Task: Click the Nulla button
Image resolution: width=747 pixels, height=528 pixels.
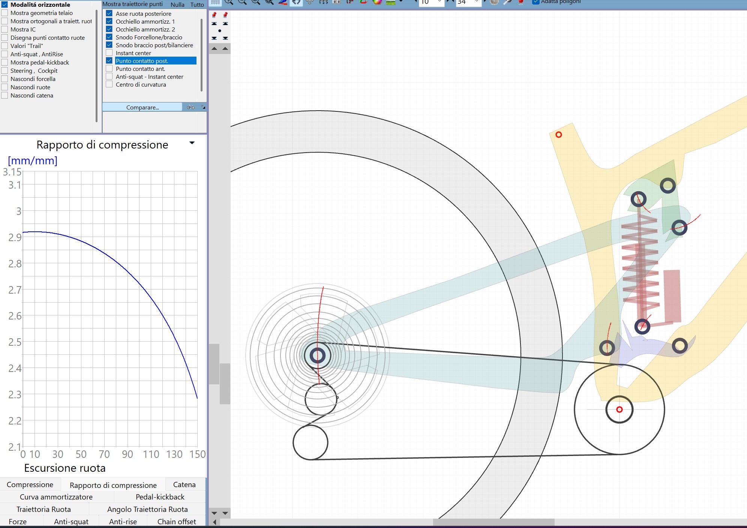Action: coord(177,4)
